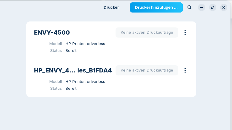232x130 pixels.
Task: Click ENVY-4500's model text HP Printer, driverless
Action: (x=85, y=44)
